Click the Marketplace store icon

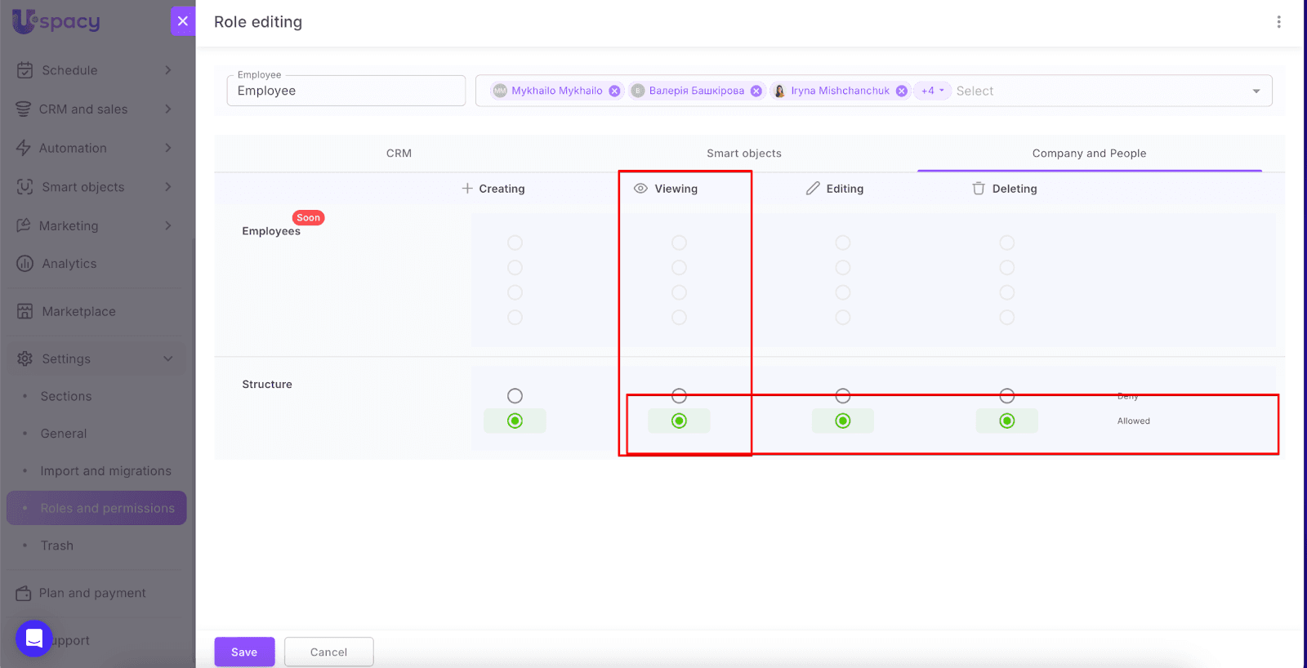click(x=25, y=311)
